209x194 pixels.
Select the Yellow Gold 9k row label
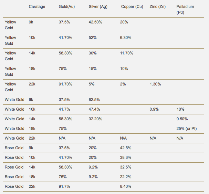pyautogui.click(x=10, y=25)
